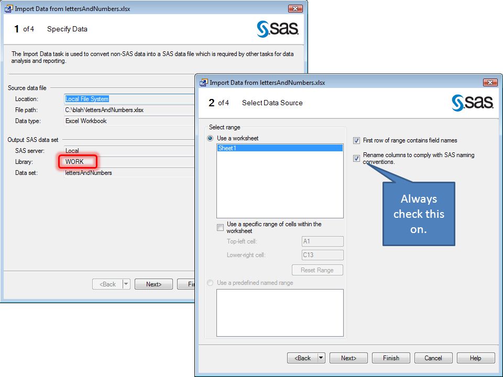The height and width of the screenshot is (377, 503).
Task: Click the Location field 'Local File System'
Action: coord(129,99)
